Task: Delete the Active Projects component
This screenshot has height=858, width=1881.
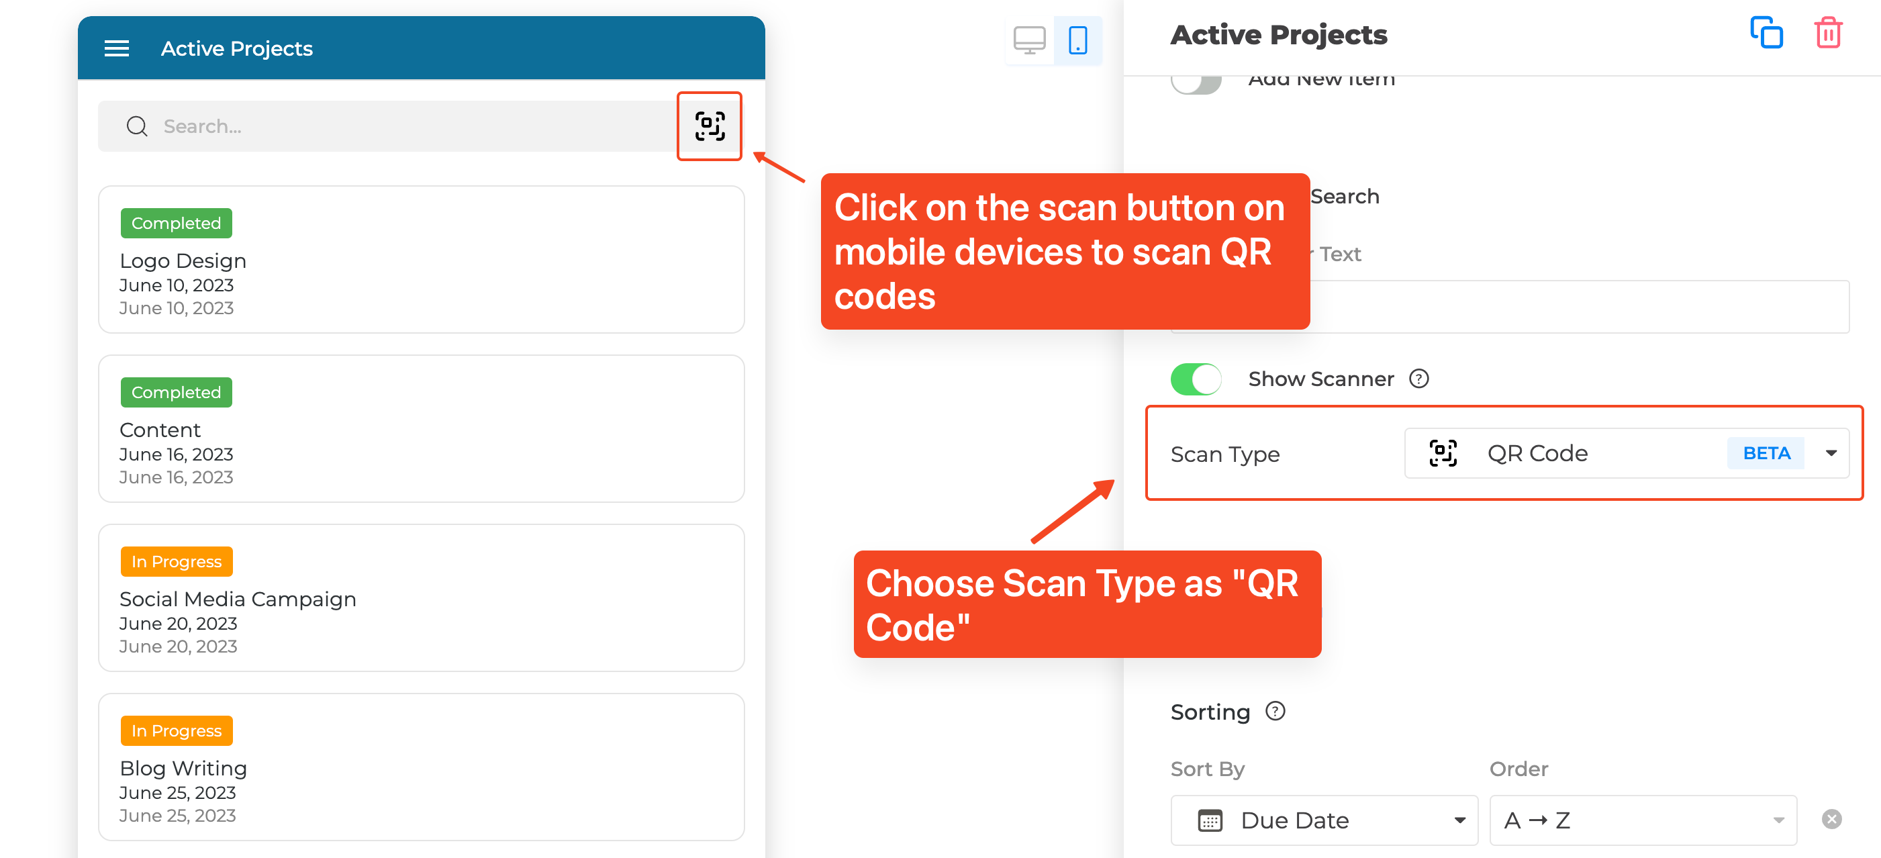Action: pos(1828,33)
